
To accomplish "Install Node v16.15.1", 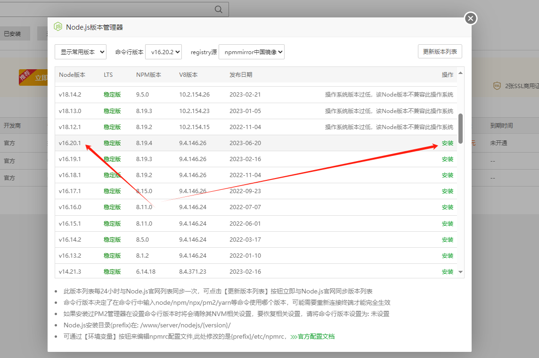I will coord(447,224).
